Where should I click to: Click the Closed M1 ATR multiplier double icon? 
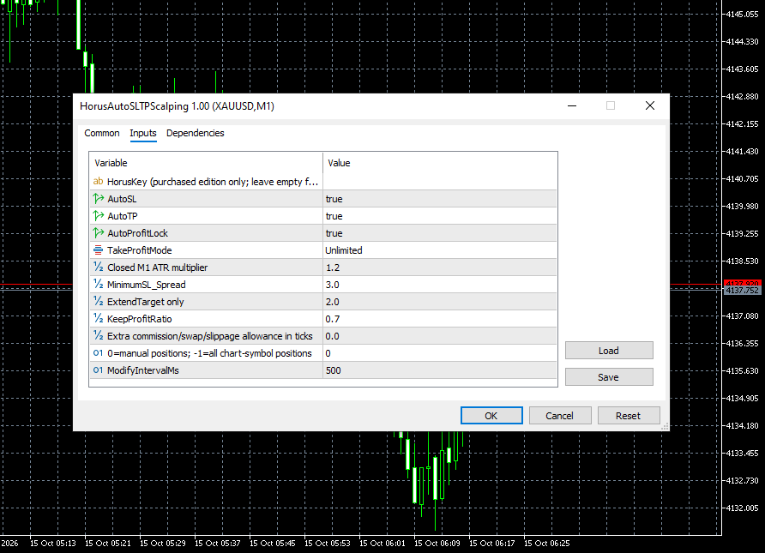tap(98, 267)
